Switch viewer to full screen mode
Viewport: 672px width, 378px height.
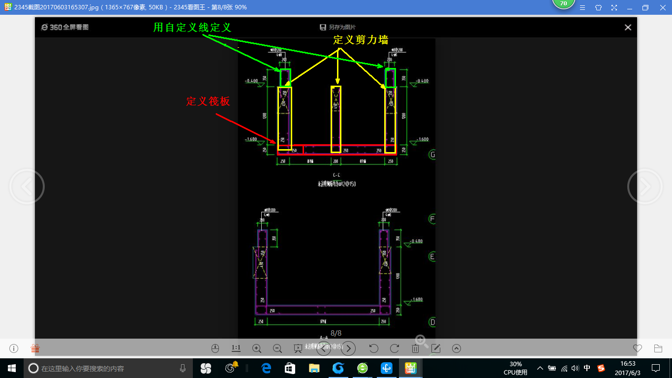[614, 7]
